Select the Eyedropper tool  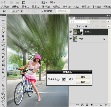[3, 40]
